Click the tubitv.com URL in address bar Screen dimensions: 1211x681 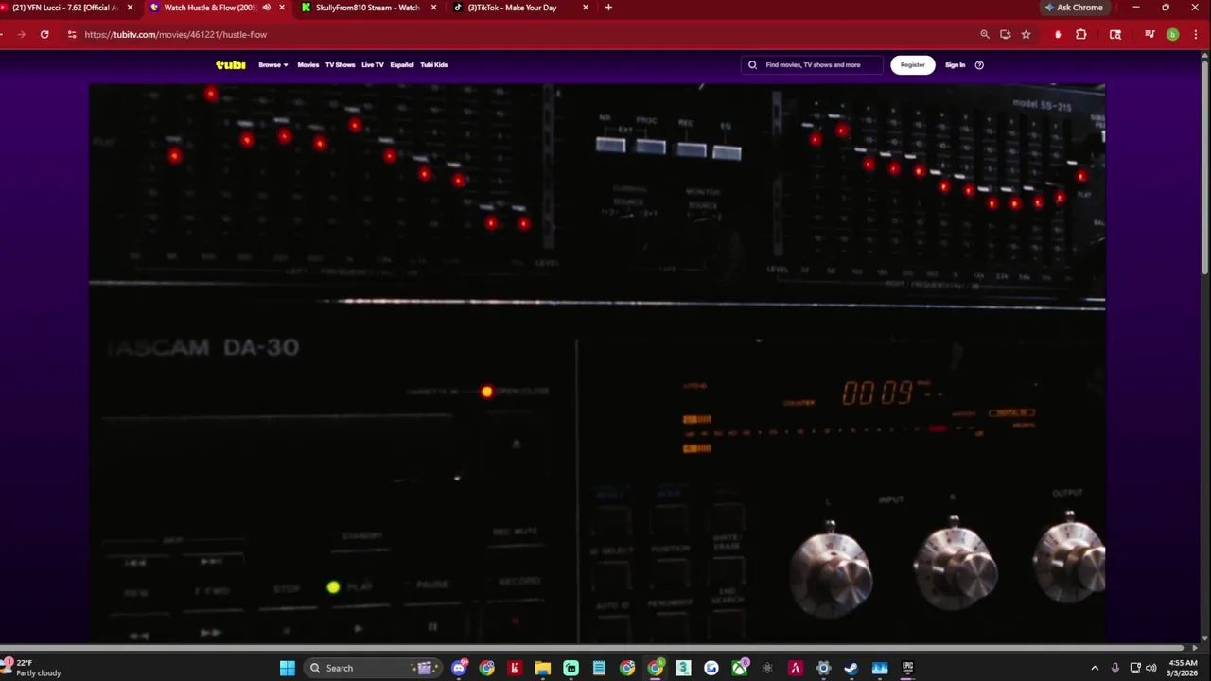pos(175,34)
